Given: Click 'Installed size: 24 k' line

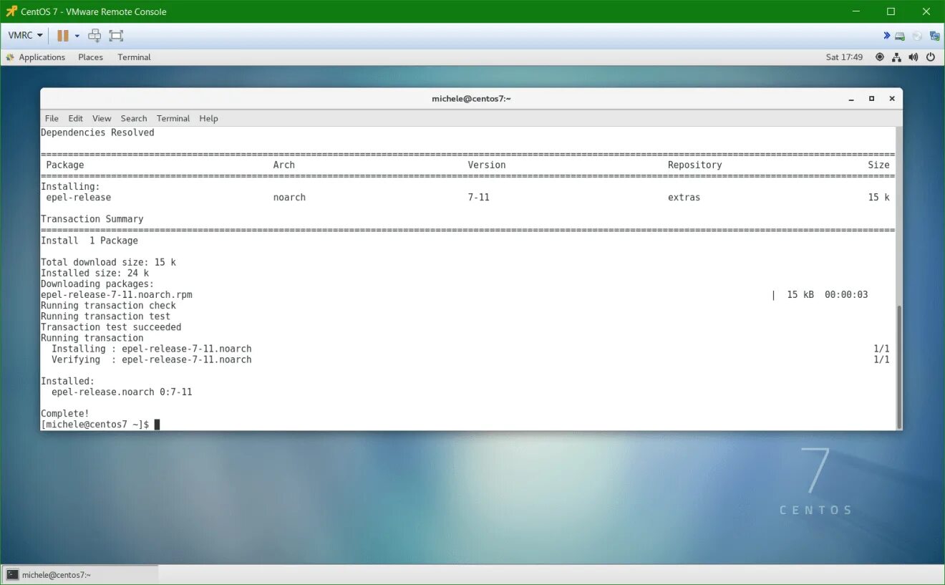Looking at the screenshot, I should [95, 273].
